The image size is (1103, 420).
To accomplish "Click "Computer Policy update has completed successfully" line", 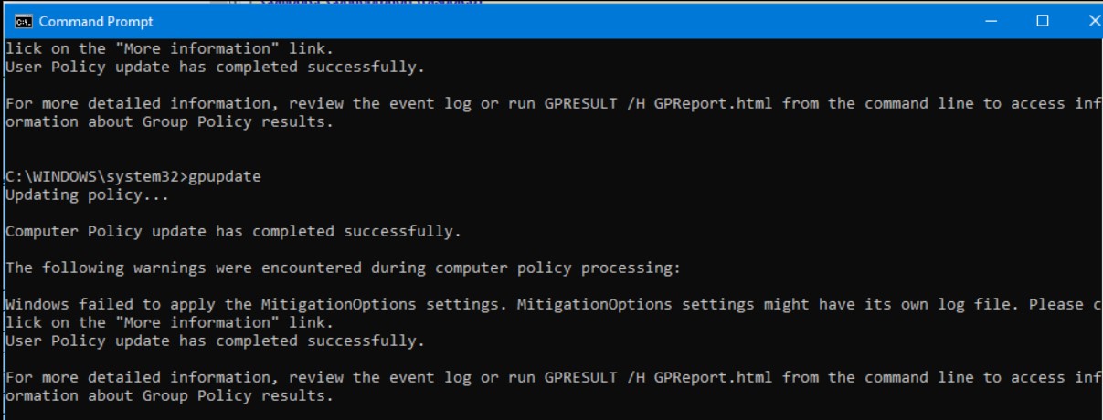I will pyautogui.click(x=233, y=231).
